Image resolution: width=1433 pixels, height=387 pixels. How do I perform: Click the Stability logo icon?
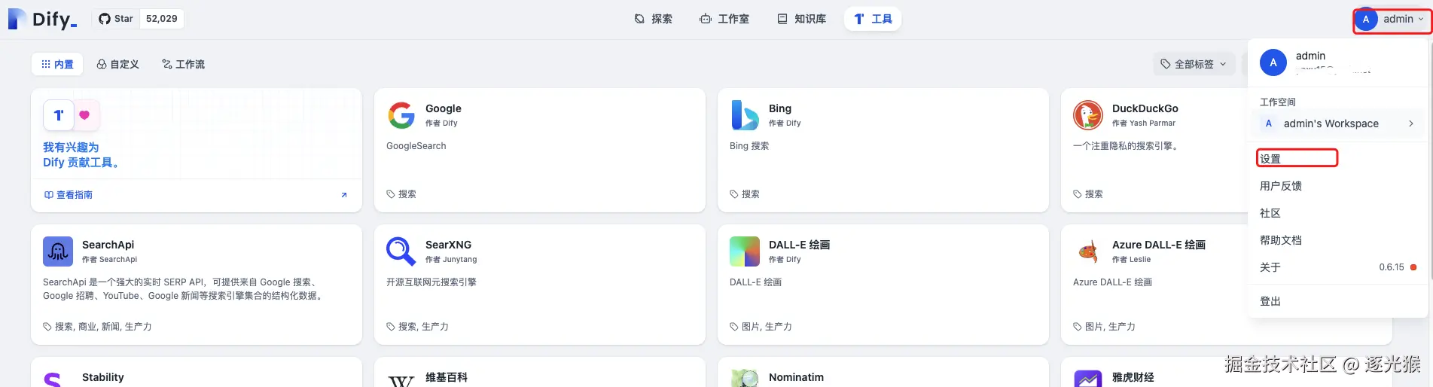53,380
